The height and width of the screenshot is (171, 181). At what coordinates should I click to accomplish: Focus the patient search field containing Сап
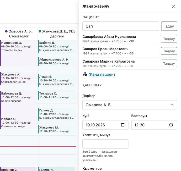(121, 26)
